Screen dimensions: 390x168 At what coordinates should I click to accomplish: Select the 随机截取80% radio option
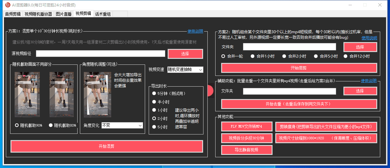(x=51, y=125)
